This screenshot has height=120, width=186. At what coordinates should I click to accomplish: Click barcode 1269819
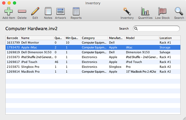point(13,52)
